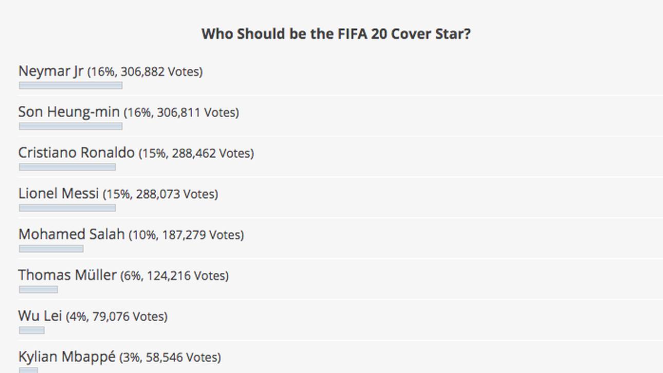
Task: Pick the Wu Lei poll entry name
Action: click(x=40, y=315)
